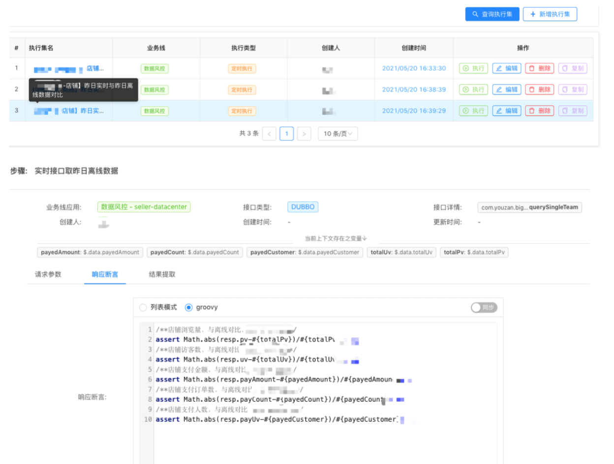Copy execution set in row 1
The height and width of the screenshot is (464, 614).
point(573,68)
